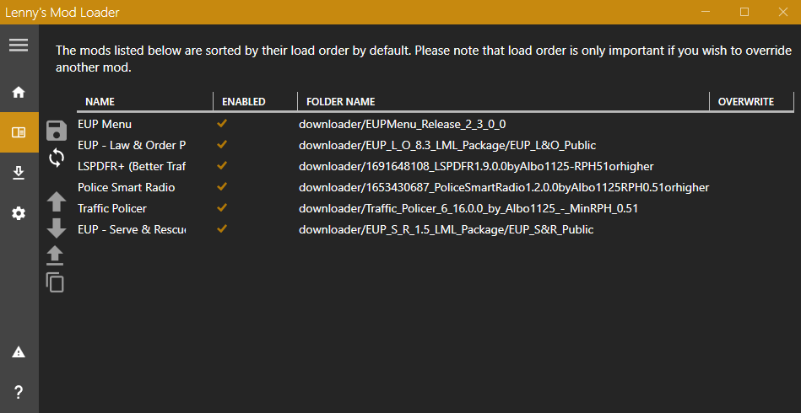Sort by the FOLDER NAME column header
Viewport: 801px width, 413px height.
[x=340, y=102]
